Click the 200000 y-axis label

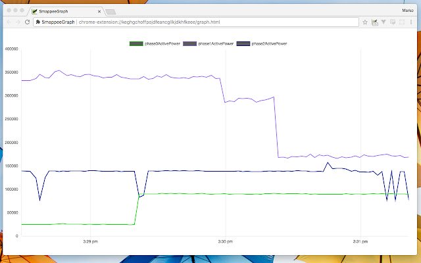coord(12,143)
